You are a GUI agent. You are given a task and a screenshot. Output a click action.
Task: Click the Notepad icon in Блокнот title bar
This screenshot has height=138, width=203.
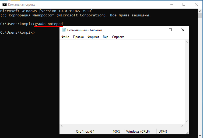64,30
